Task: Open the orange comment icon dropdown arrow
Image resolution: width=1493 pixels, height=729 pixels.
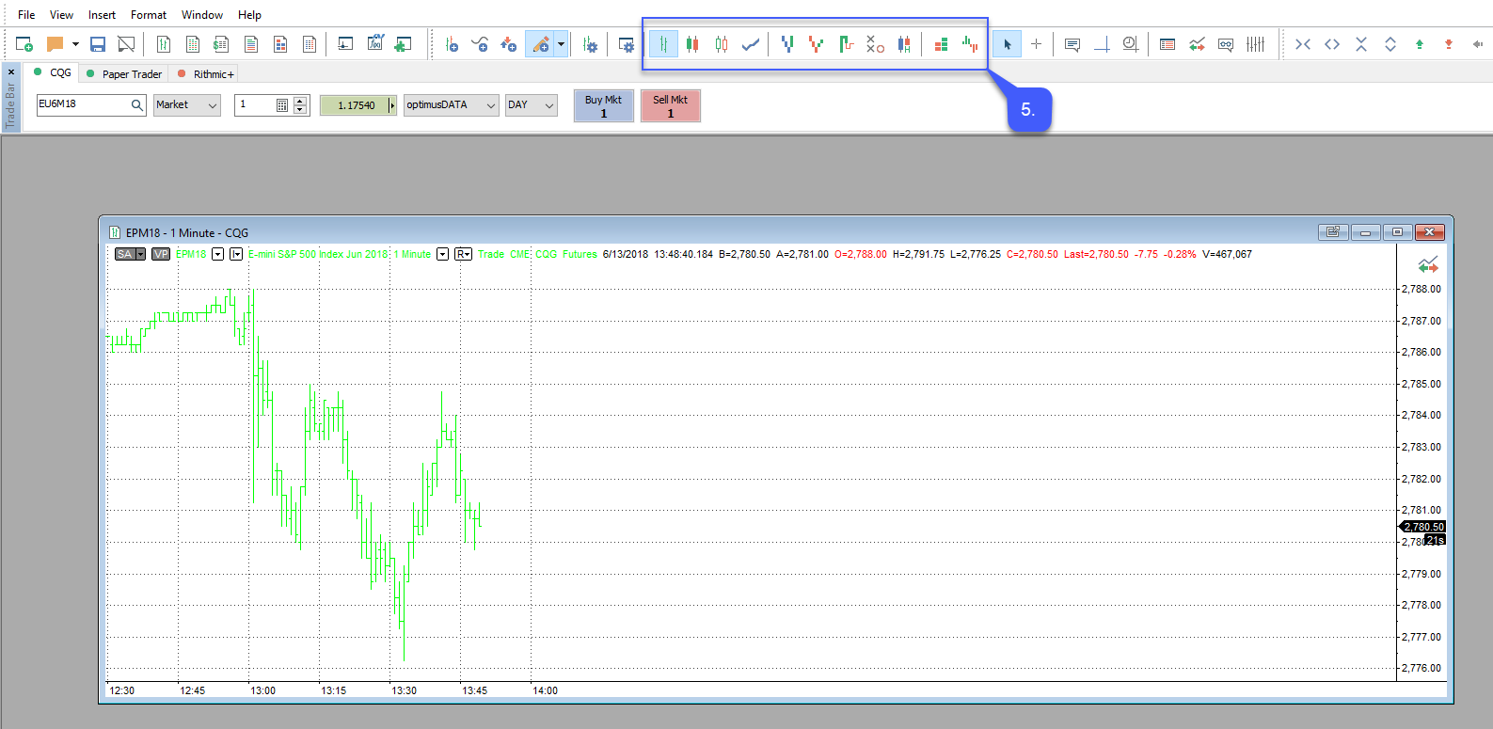Action: [x=75, y=44]
